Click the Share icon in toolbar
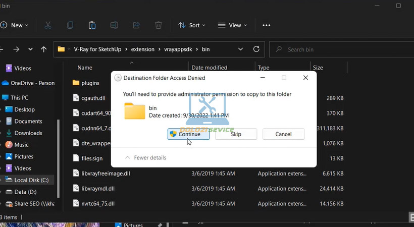Viewport: 414px width, 227px height. point(136,25)
